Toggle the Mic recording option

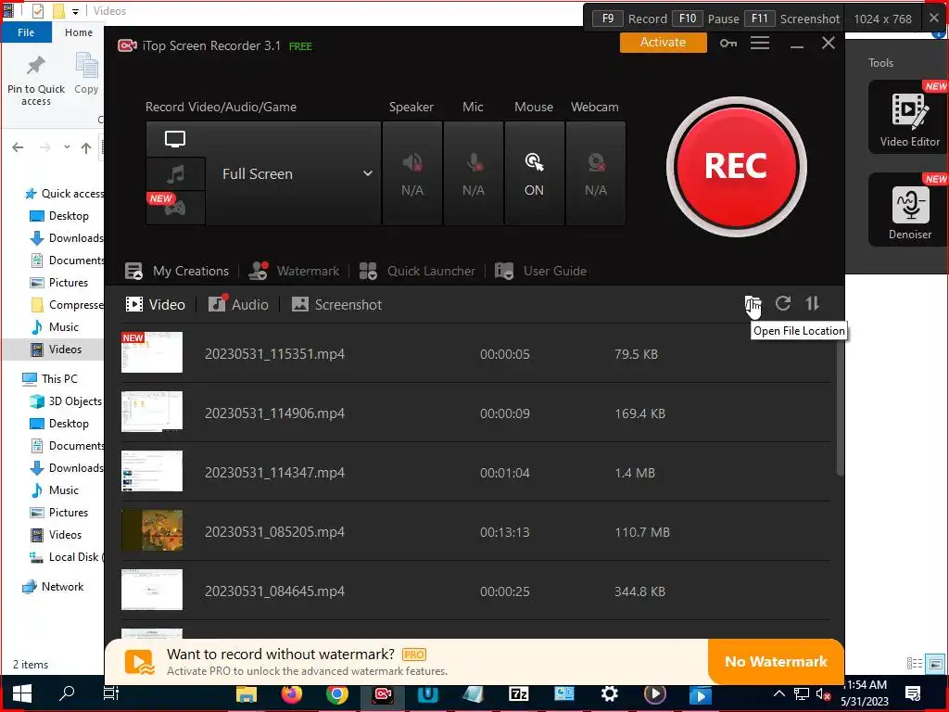point(474,173)
